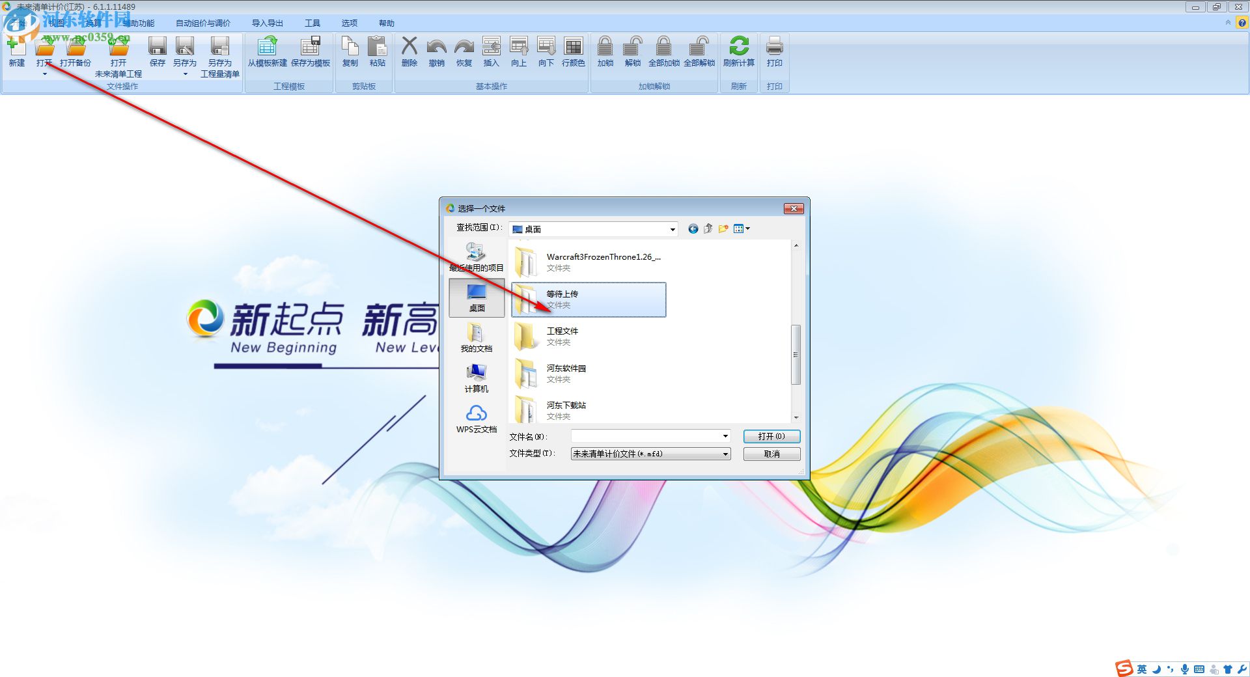Select the 河东下载站 folder

[x=589, y=410]
